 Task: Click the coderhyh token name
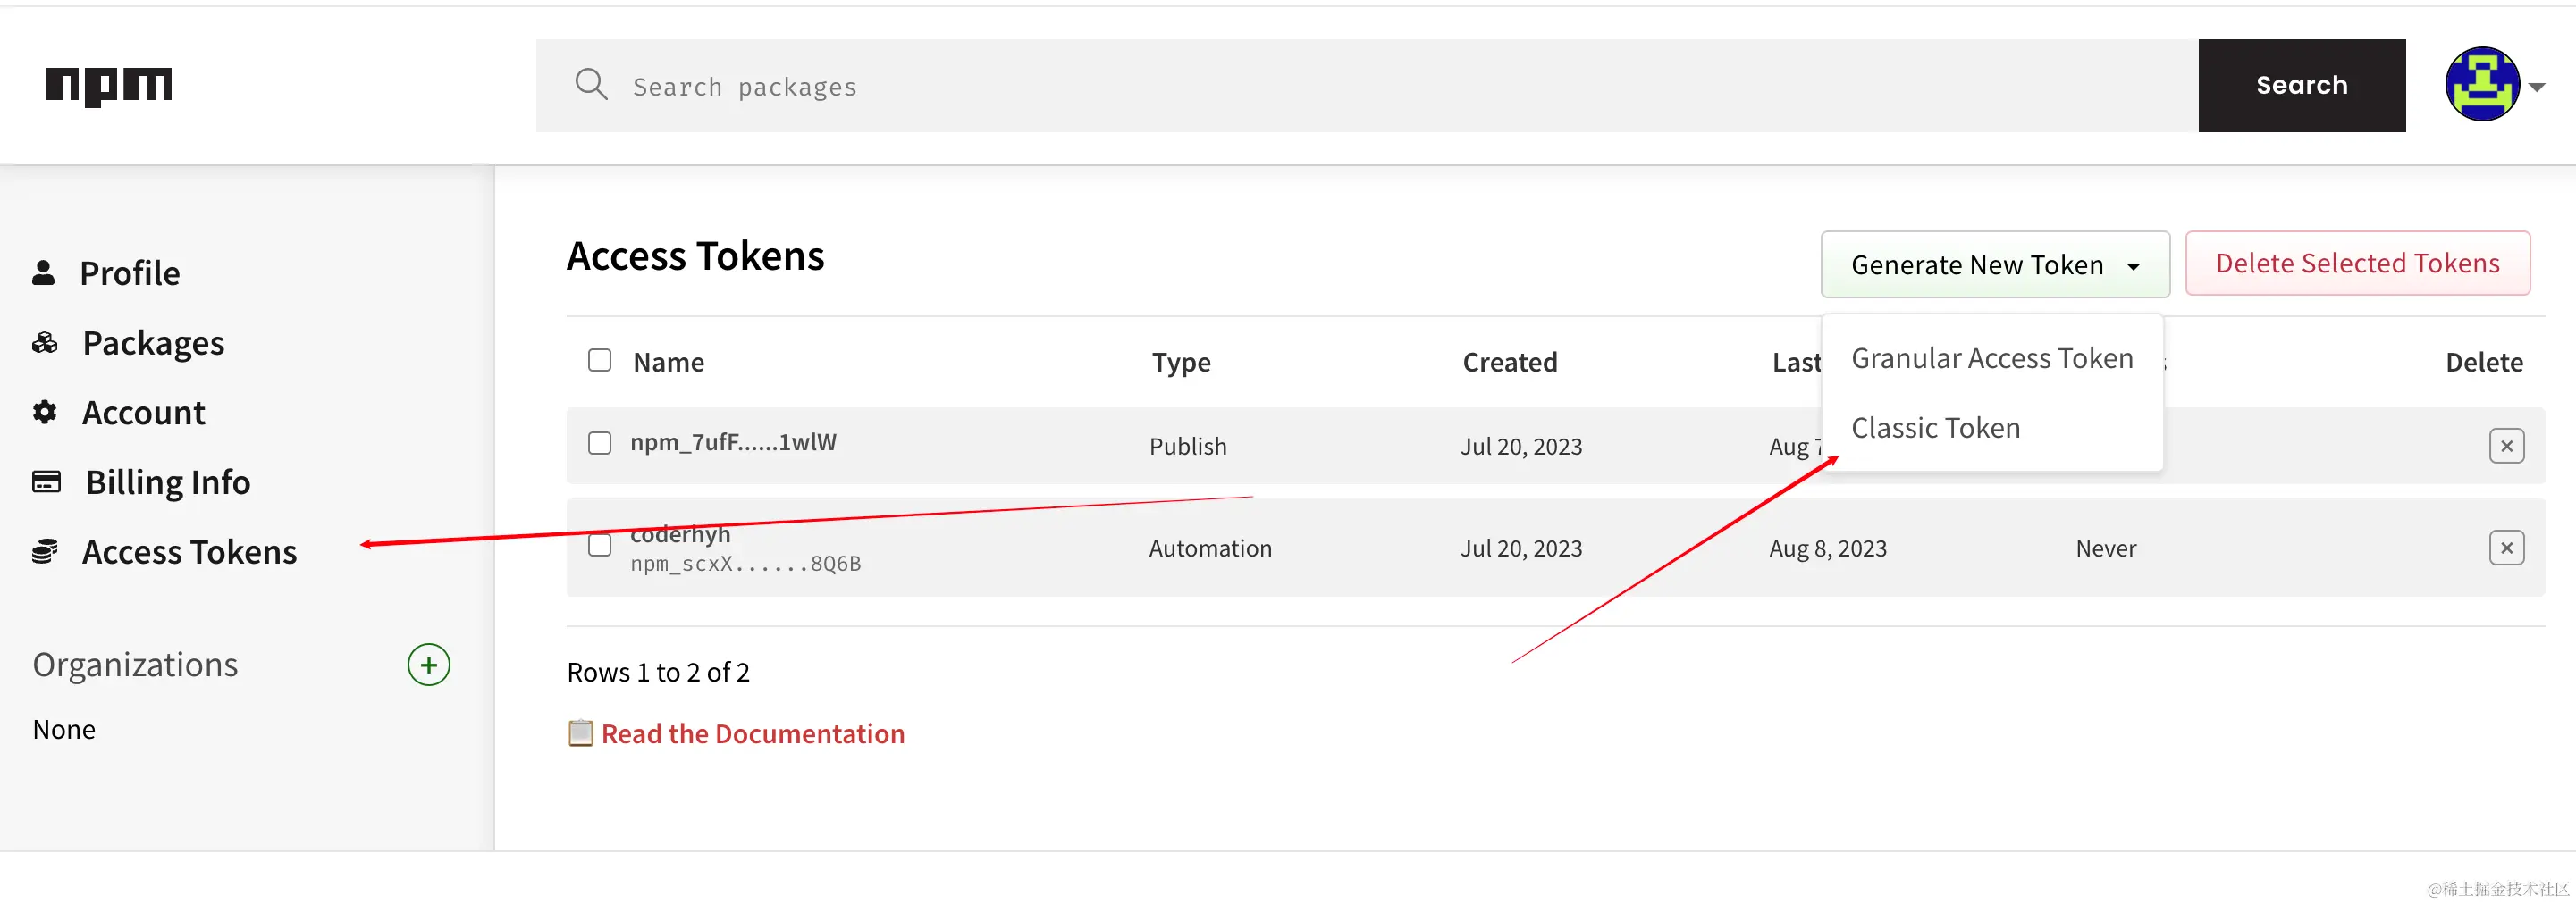(x=680, y=534)
